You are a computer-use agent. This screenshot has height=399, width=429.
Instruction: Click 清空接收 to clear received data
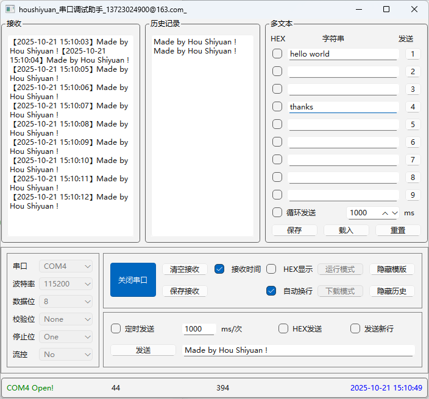click(x=185, y=269)
